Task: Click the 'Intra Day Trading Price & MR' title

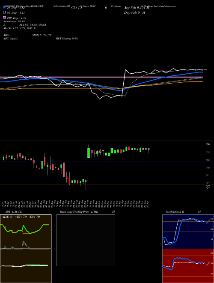Action: (x=79, y=212)
